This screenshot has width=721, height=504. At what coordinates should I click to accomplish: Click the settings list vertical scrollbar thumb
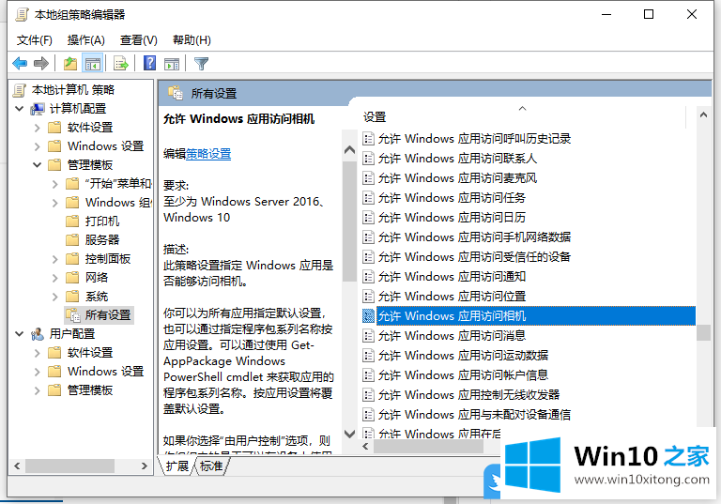[703, 332]
